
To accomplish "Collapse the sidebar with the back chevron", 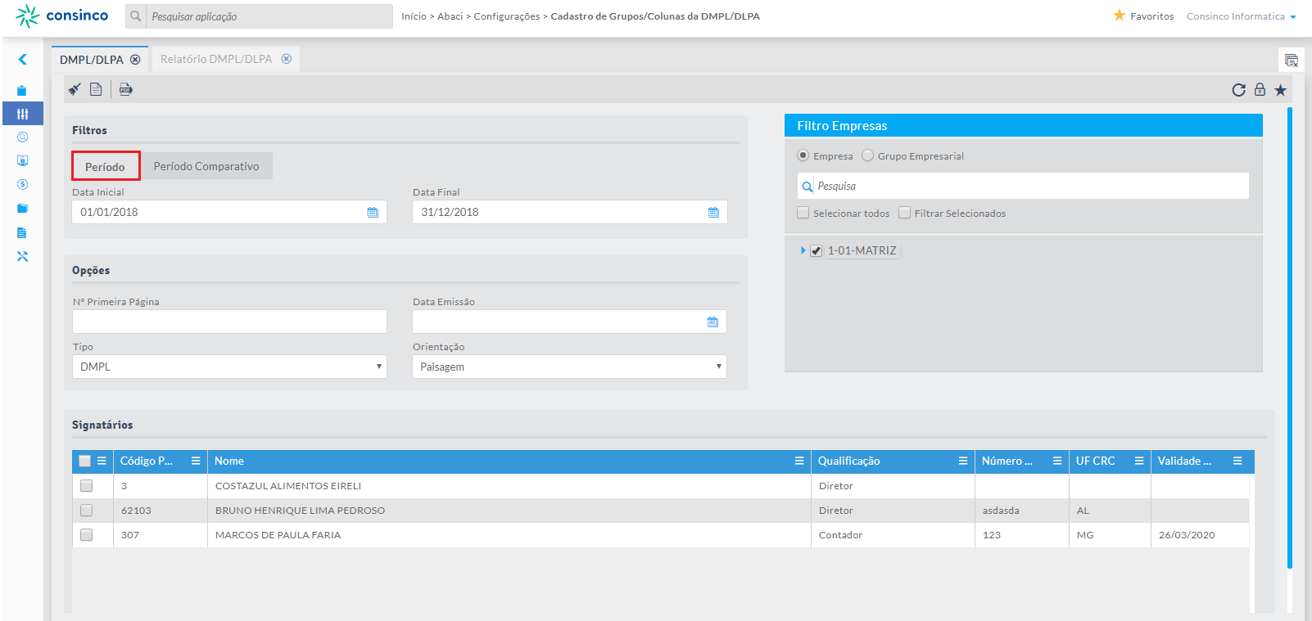I will 23,59.
